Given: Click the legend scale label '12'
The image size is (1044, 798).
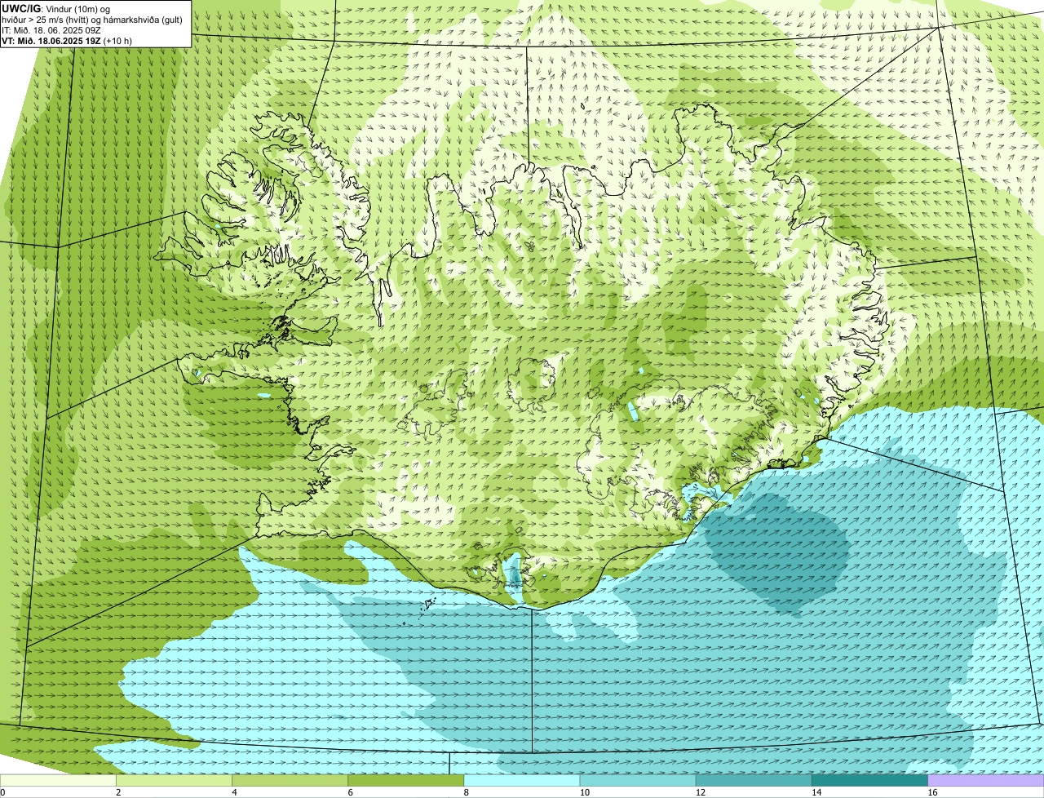Looking at the screenshot, I should point(700,792).
